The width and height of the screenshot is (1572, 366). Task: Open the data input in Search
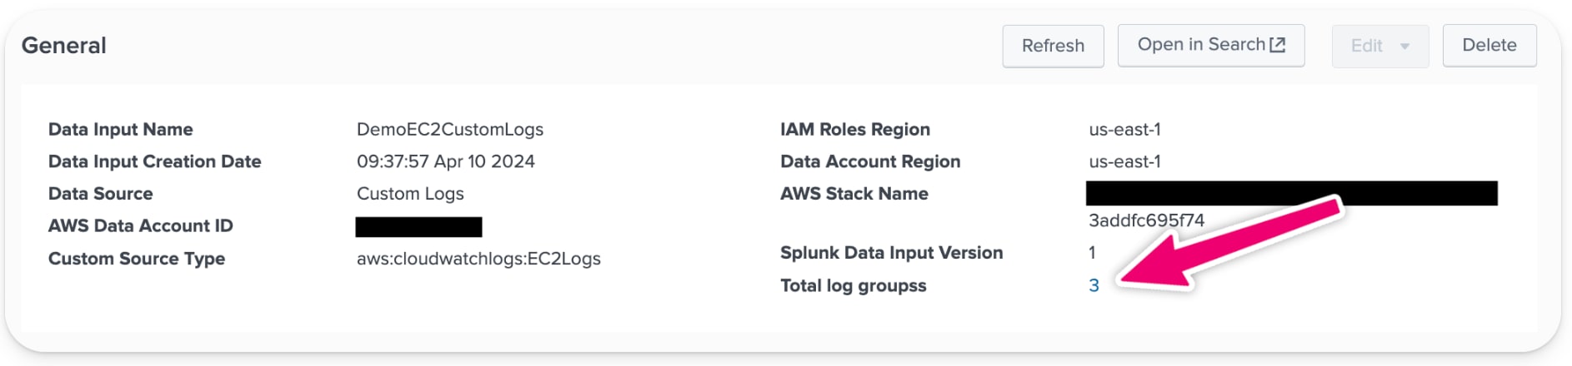pyautogui.click(x=1201, y=45)
